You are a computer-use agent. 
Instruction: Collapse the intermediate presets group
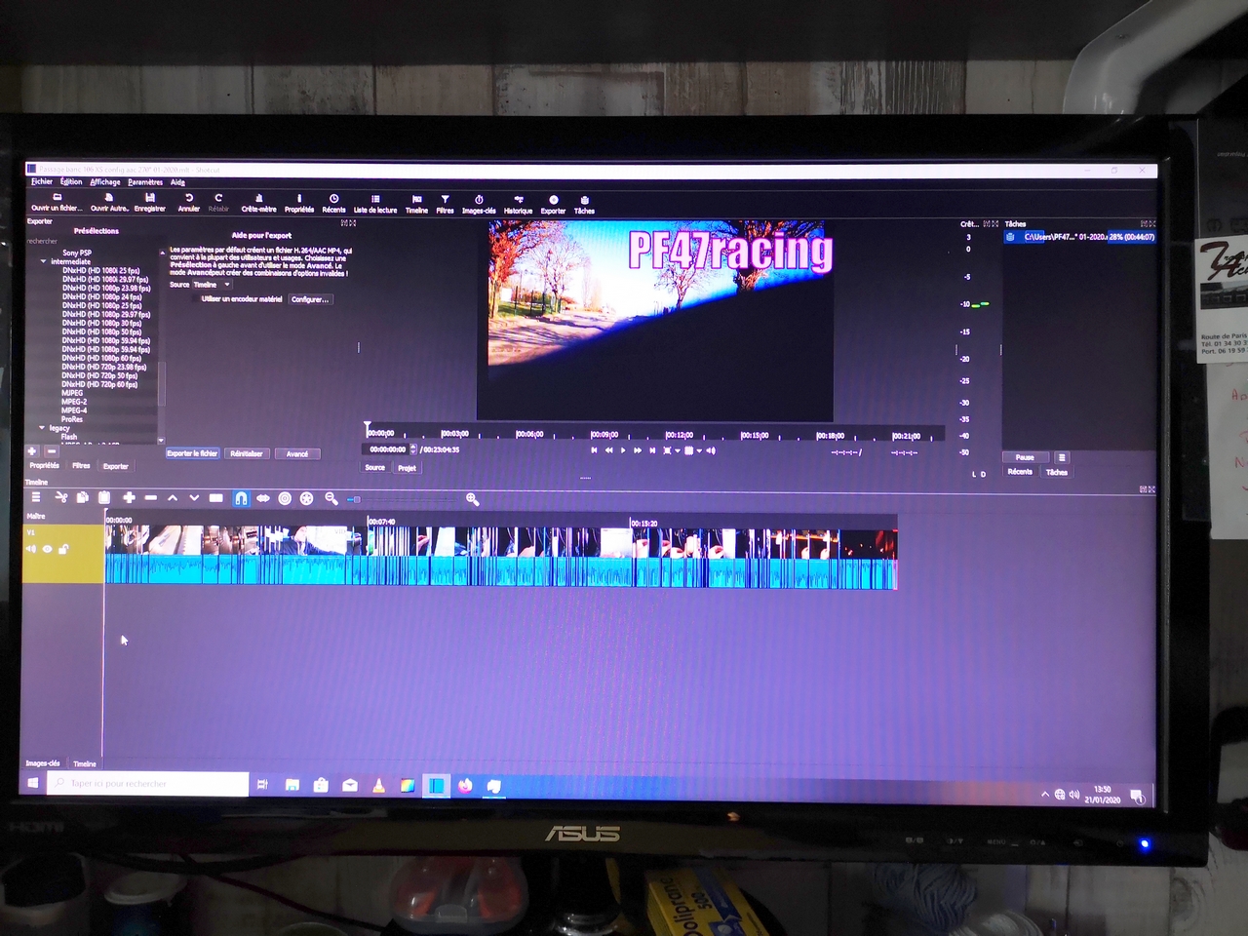(x=43, y=261)
